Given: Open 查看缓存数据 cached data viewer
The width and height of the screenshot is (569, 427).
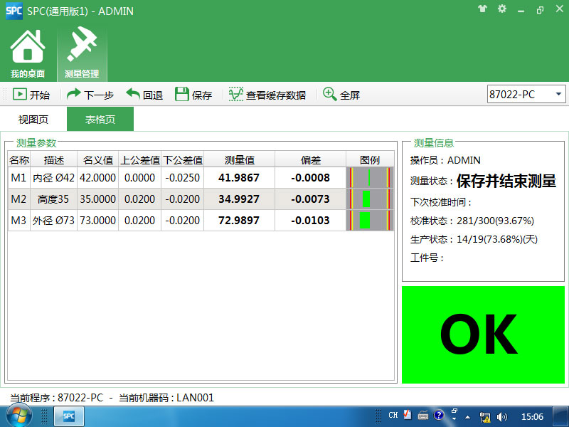Looking at the screenshot, I should pos(267,95).
